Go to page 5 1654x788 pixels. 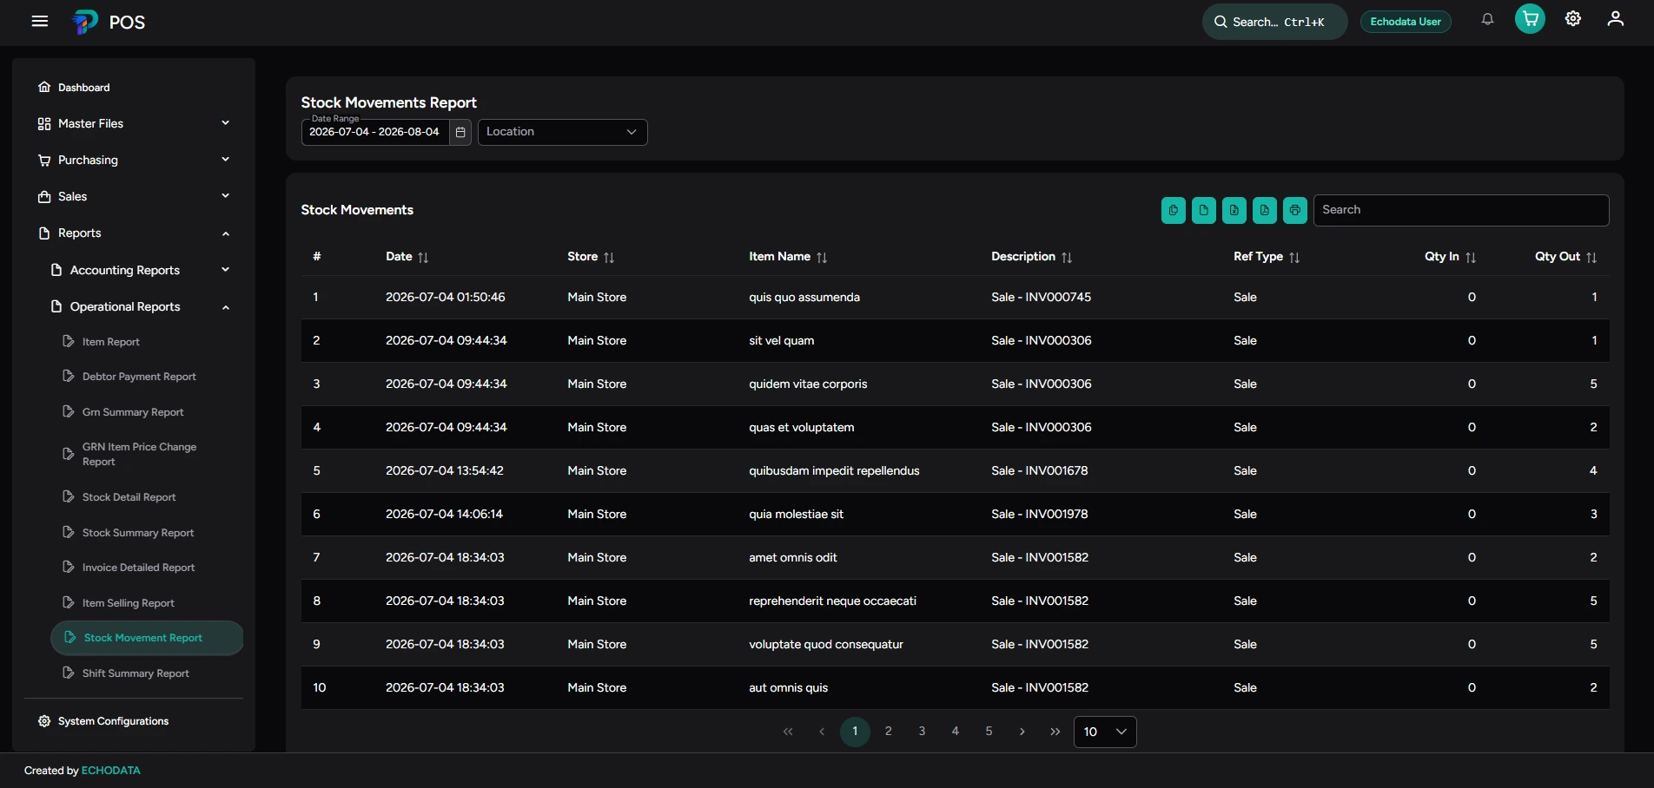click(x=989, y=732)
